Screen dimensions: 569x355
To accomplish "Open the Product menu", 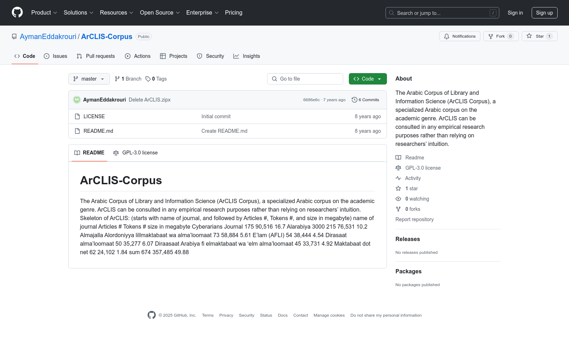I will pos(44,13).
